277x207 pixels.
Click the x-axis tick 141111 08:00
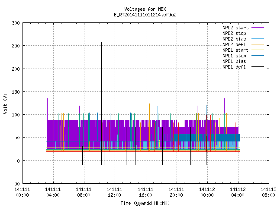(x=84, y=192)
